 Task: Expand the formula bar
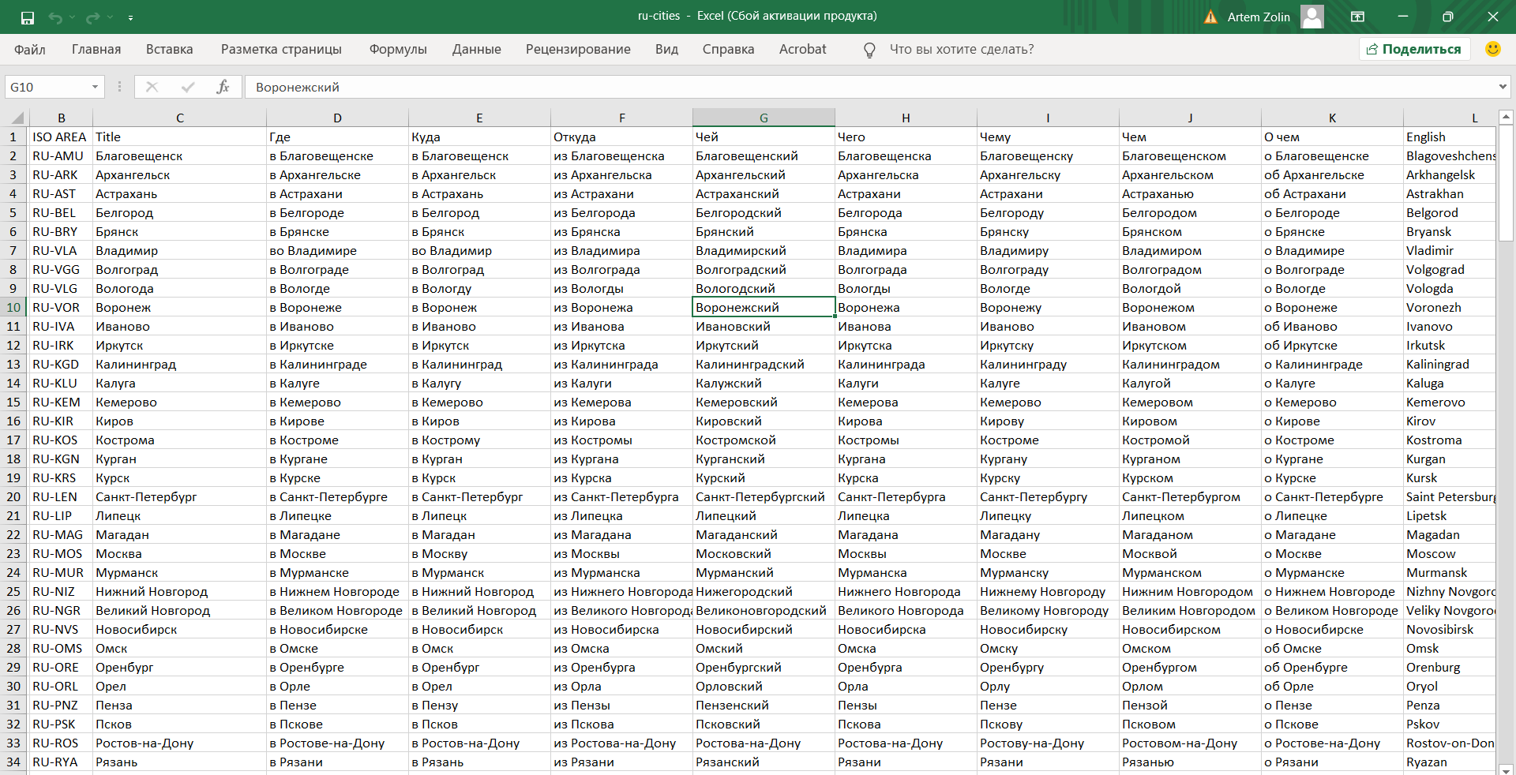[x=1503, y=87]
